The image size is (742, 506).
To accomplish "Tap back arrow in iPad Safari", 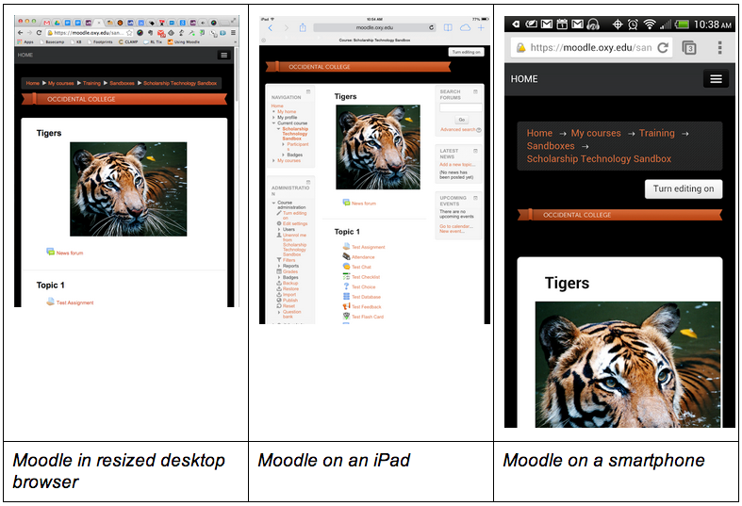I will (x=271, y=28).
